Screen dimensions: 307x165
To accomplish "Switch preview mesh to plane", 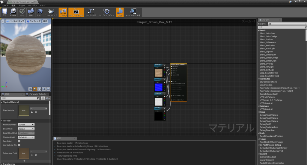I will click(x=39, y=89).
